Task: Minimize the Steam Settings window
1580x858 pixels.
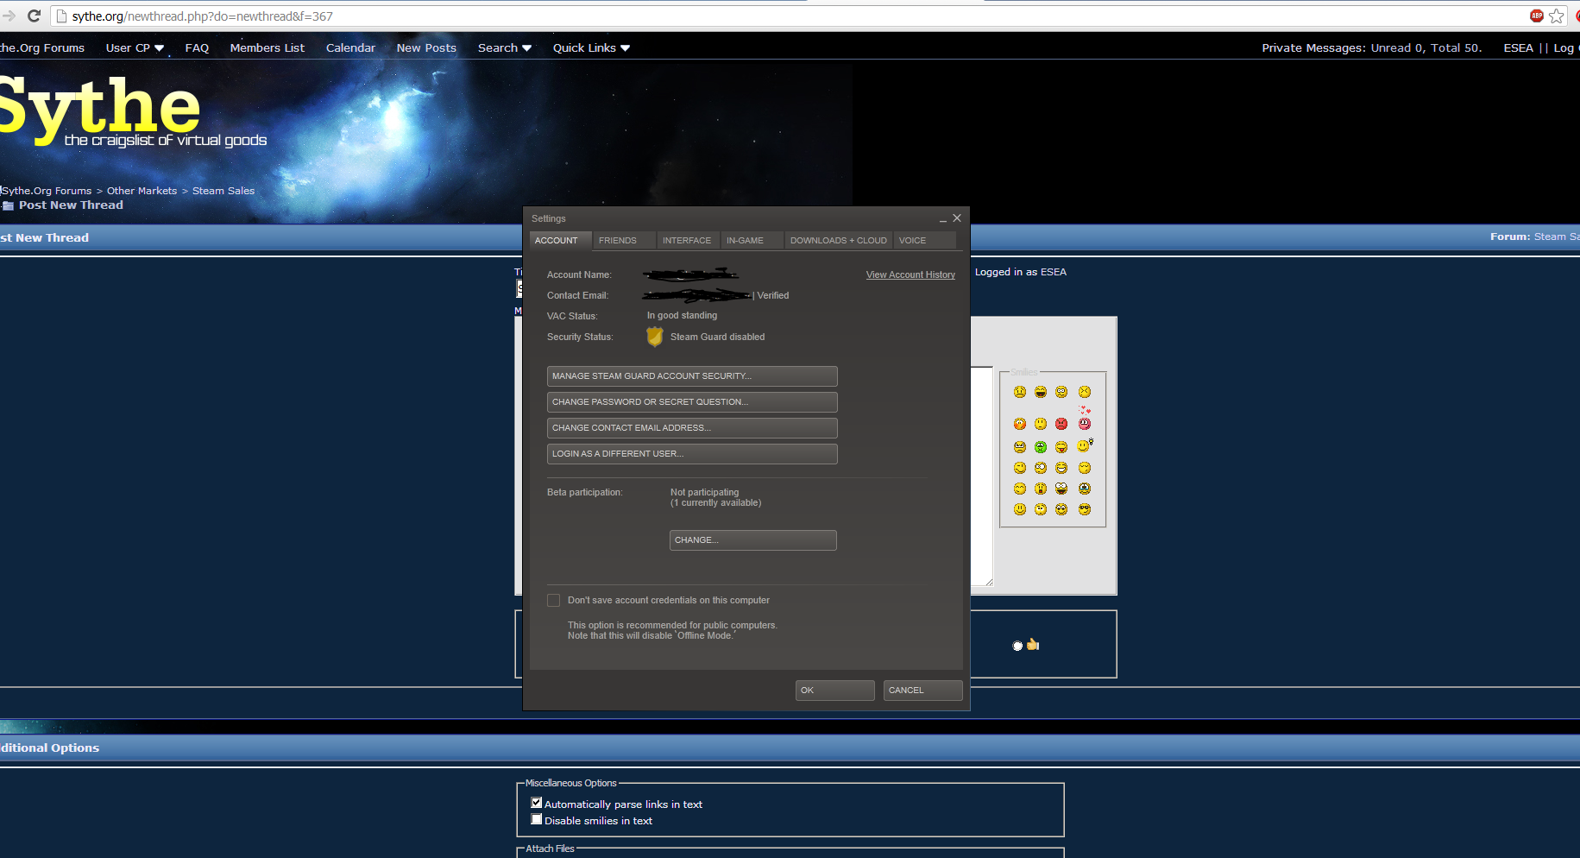Action: pos(943,219)
